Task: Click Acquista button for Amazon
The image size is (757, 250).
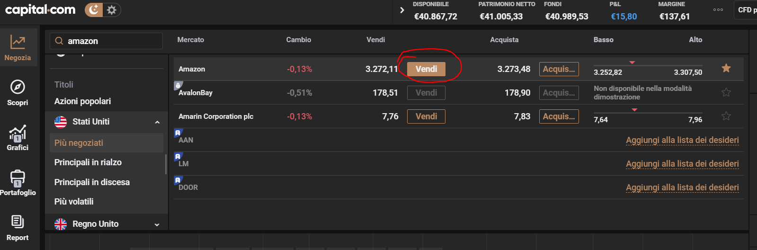Action: (x=559, y=69)
